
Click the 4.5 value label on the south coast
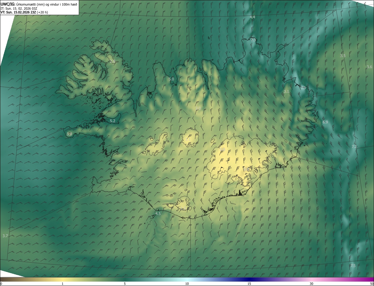158,214
